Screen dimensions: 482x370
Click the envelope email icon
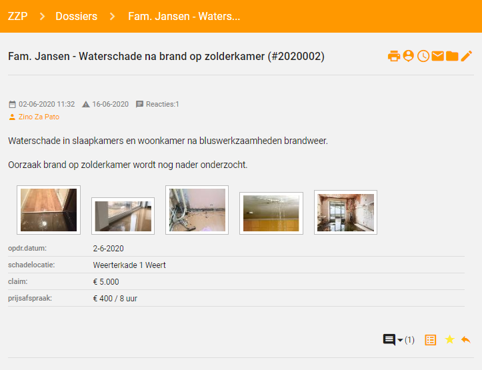click(x=438, y=56)
